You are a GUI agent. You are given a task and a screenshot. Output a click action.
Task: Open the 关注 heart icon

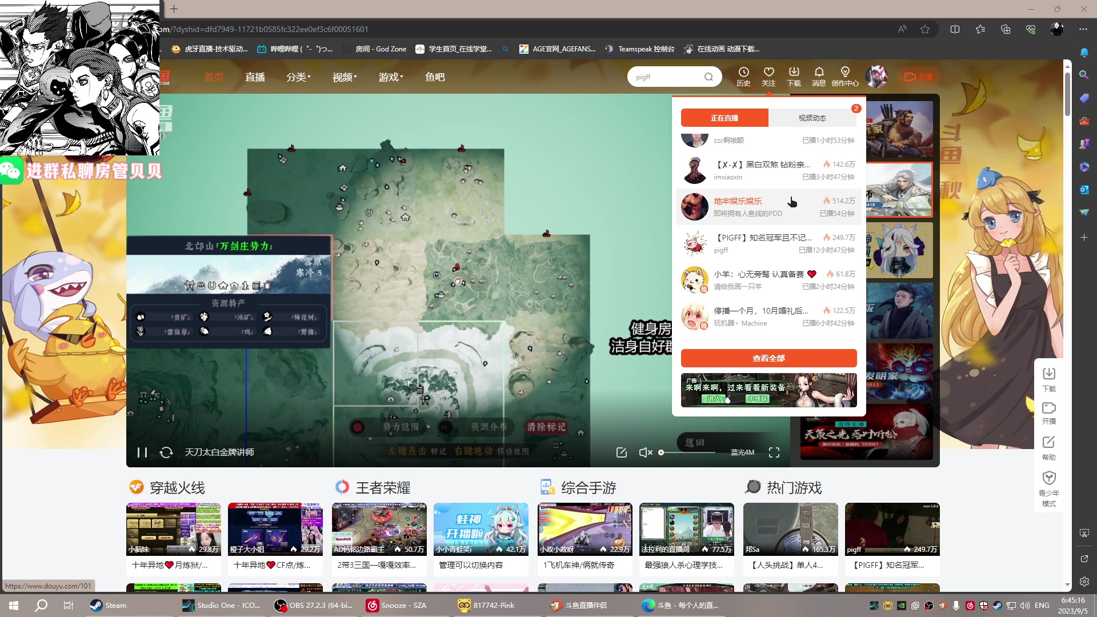[768, 77]
